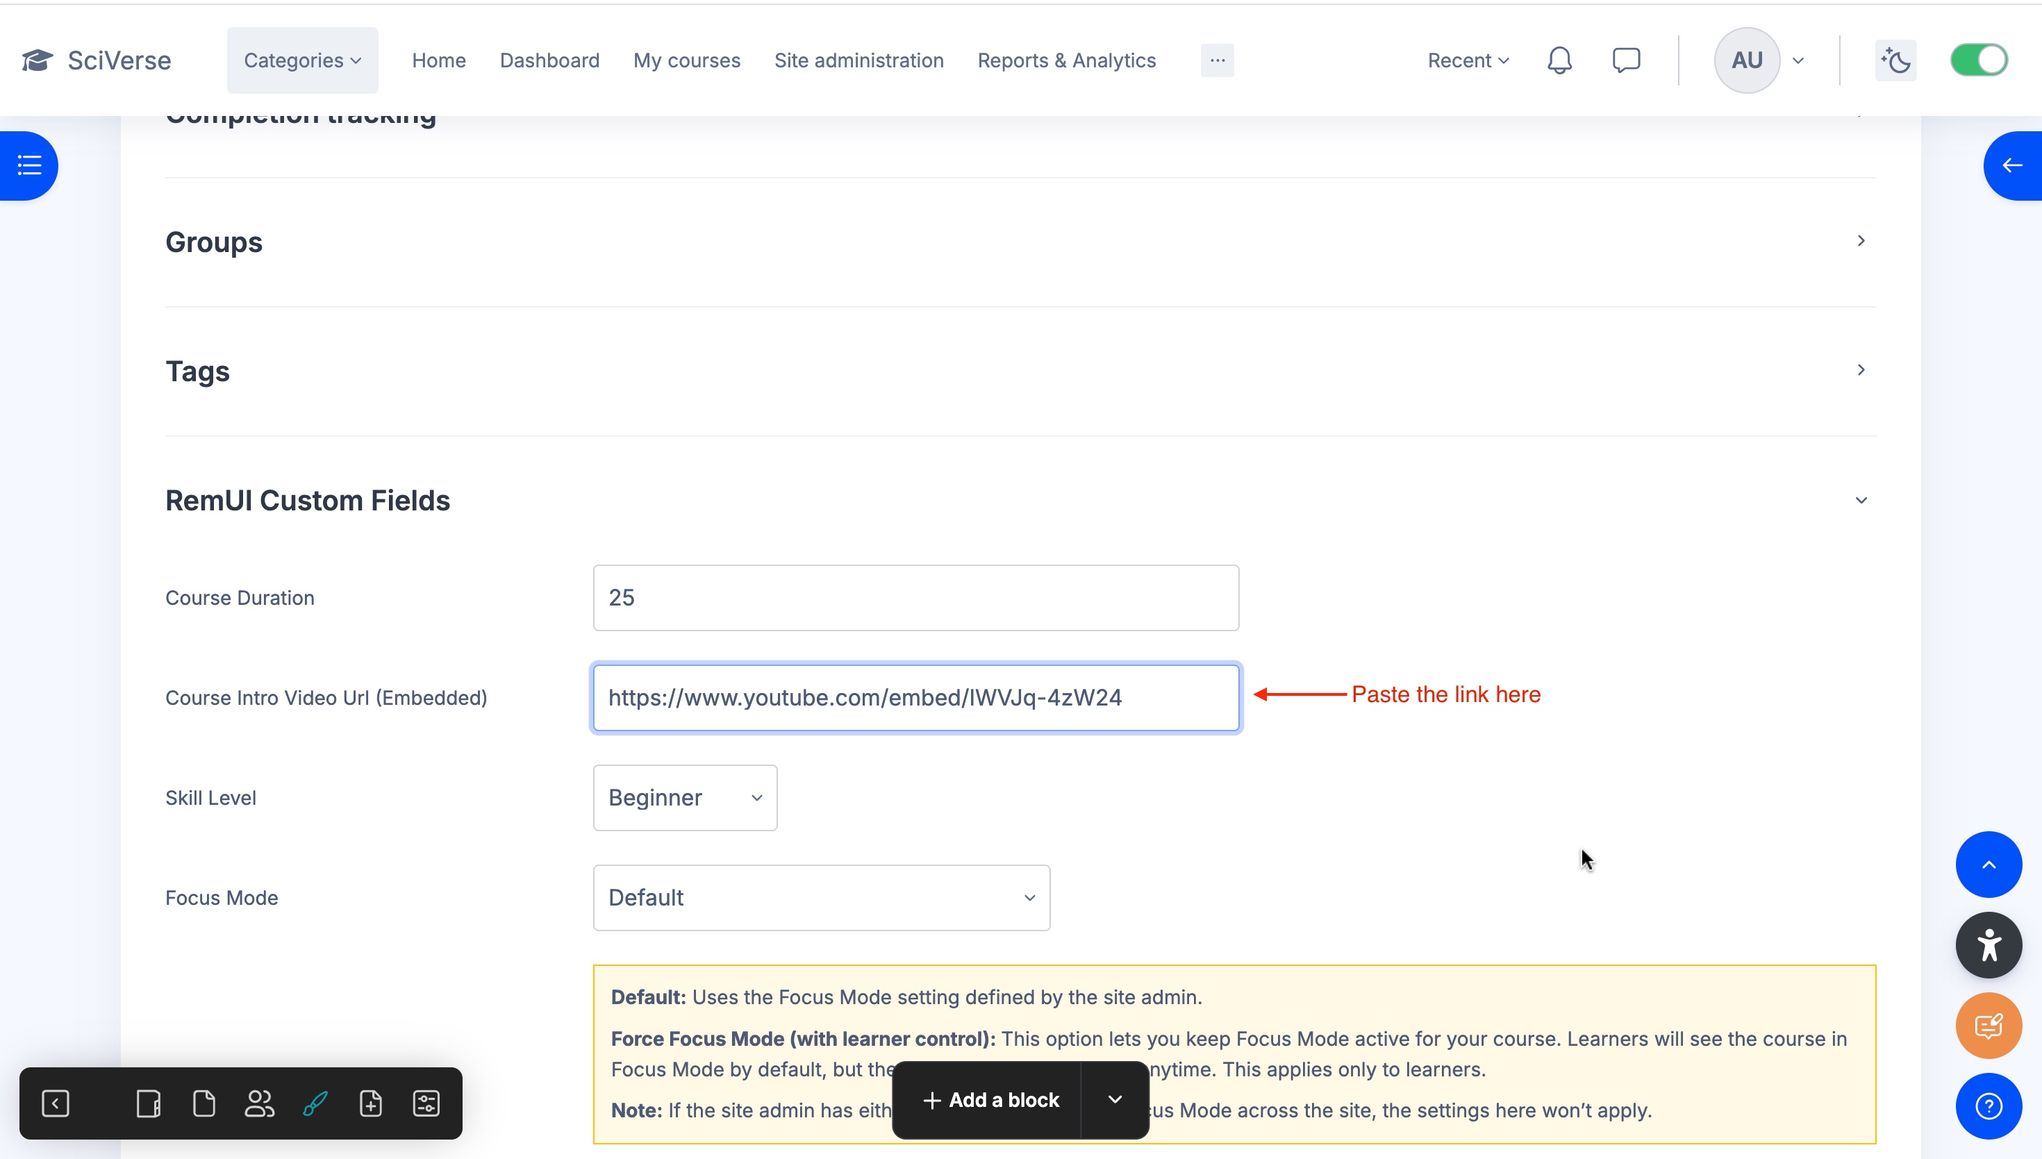
Task: Click the add-page plus icon in bottom toolbar
Action: click(371, 1103)
